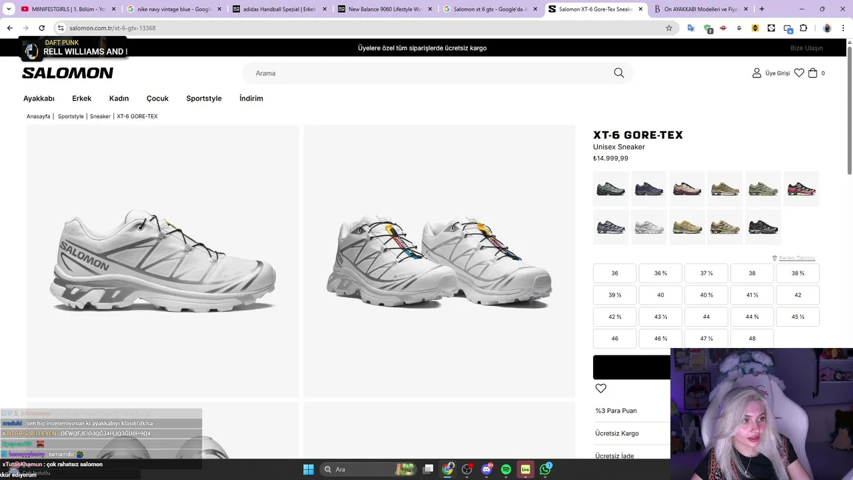
Task: Select size 37 ⅓
Action: 706,273
